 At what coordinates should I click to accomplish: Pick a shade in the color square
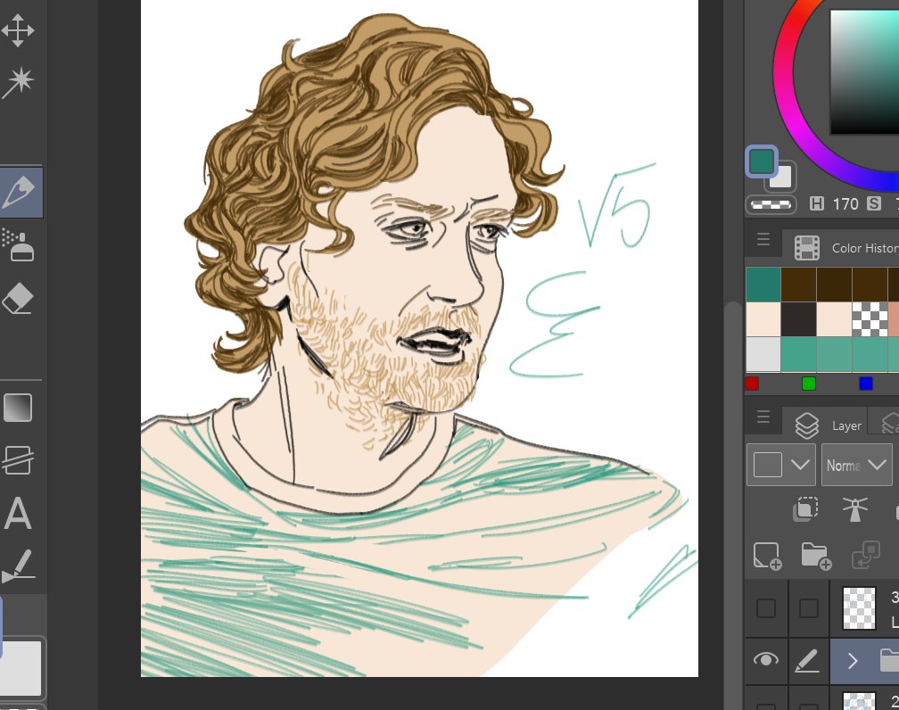pyautogui.click(x=864, y=71)
